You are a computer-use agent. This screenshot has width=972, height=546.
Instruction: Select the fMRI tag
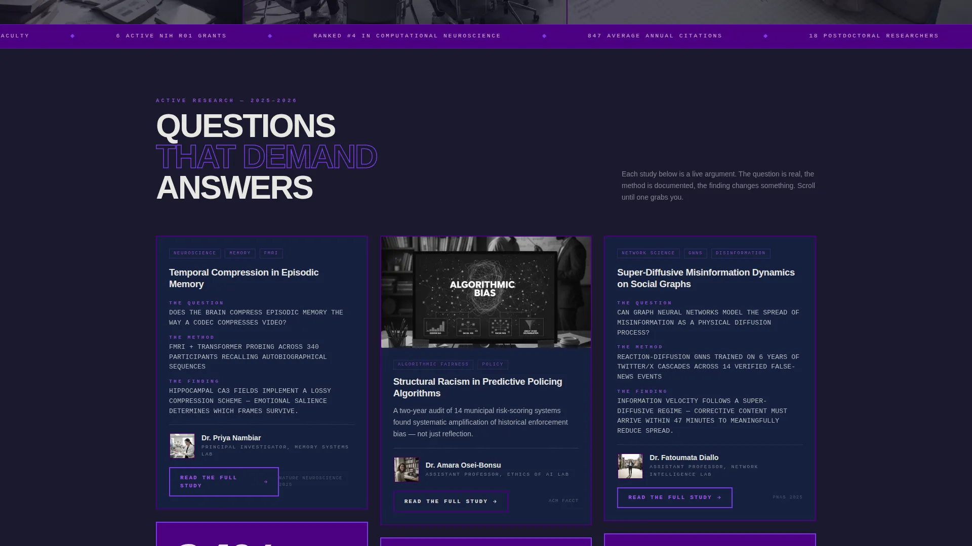pos(271,253)
